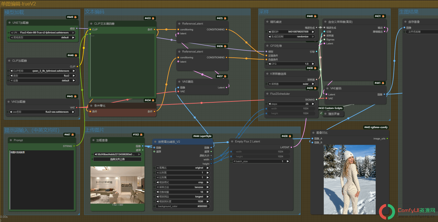Image resolution: width=438 pixels, height=222 pixels.
Task: Collapse the 条件零化 node via its header dot
Action: tap(91, 106)
